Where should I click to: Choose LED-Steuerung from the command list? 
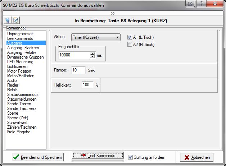click(20, 62)
